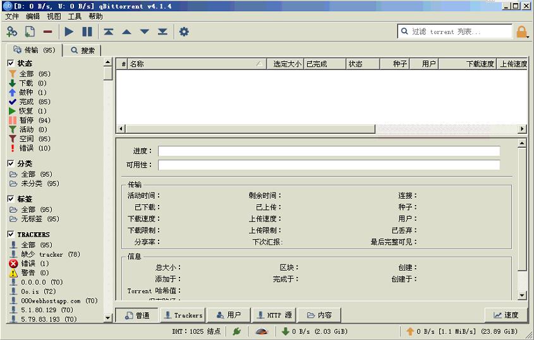The image size is (534, 340).
Task: Open the 编辑 menu
Action: pos(33,16)
